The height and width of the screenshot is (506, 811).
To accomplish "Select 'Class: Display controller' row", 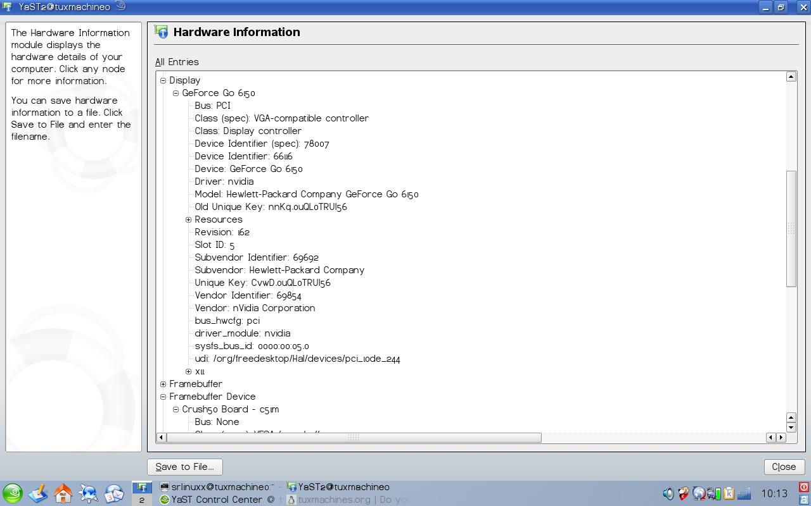I will (x=248, y=131).
